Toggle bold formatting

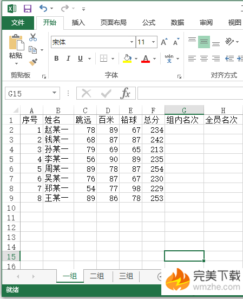(56, 58)
